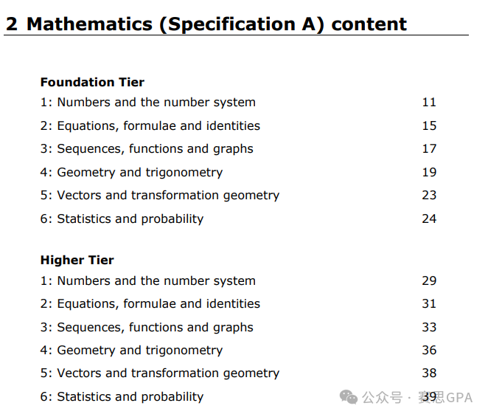Viewport: 488px width, 417px height.
Task: Jump to page number 24
Action: tap(429, 218)
